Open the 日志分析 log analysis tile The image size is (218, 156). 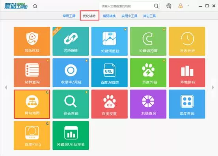[x=187, y=41]
